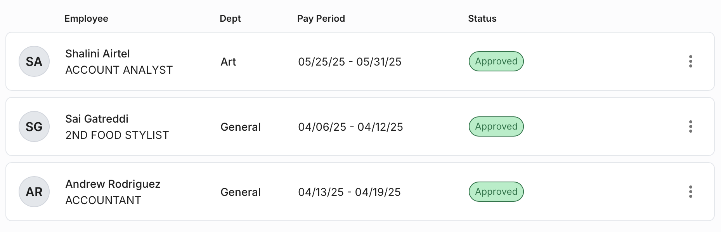Click the SG avatar circle
This screenshot has width=721, height=232.
click(x=34, y=126)
